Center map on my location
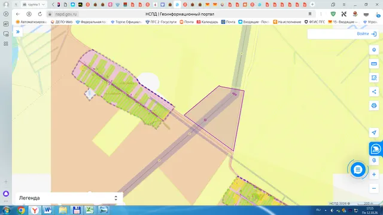 (373, 133)
